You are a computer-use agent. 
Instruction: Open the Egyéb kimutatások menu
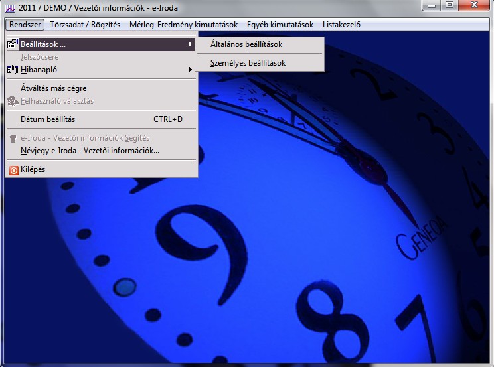[280, 25]
